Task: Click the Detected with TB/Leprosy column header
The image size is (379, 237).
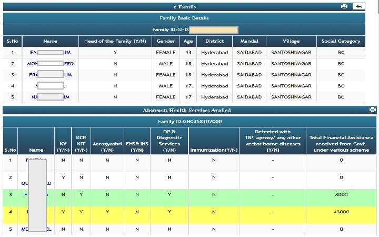Action: pos(273,141)
